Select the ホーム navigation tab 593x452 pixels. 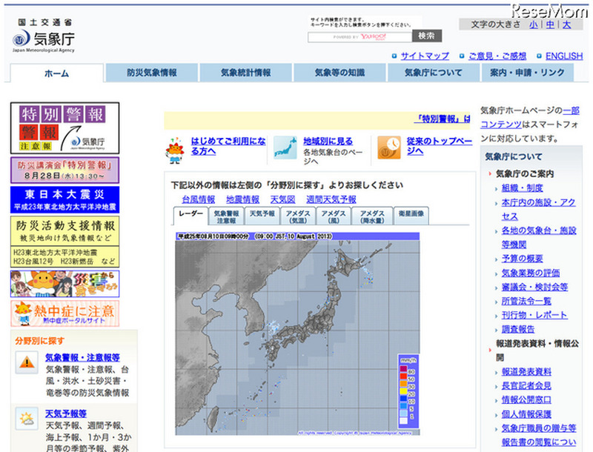click(56, 73)
